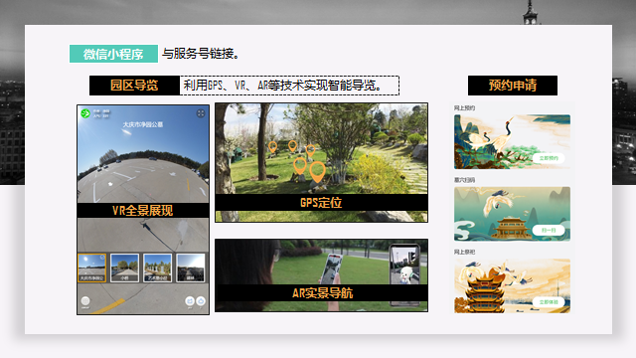
Task: Click the 网上祭祀 label above the tower card
Action: pyautogui.click(x=464, y=252)
